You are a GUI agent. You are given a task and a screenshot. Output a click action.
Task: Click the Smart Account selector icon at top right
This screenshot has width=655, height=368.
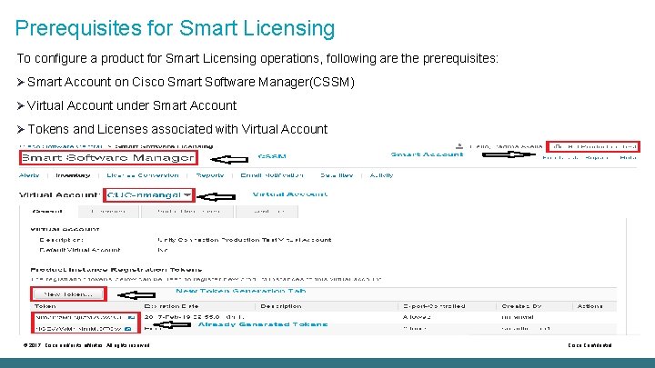559,146
